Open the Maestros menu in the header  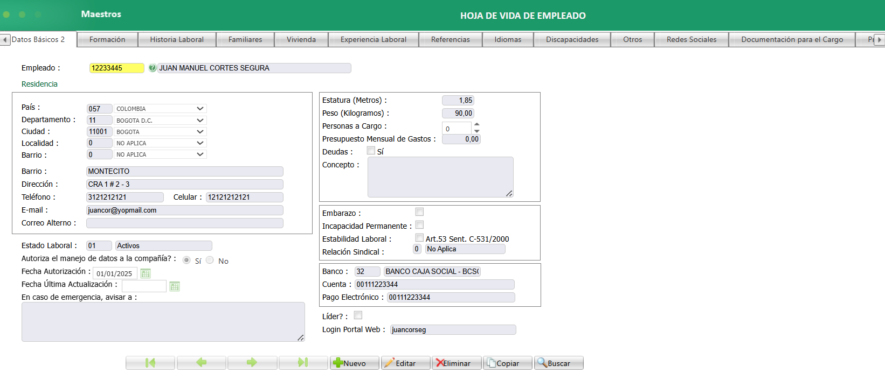click(101, 14)
